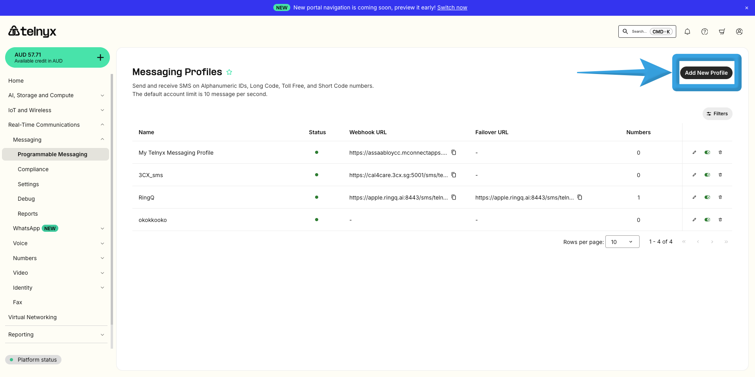Click the Add New Profile button
The image size is (755, 377).
click(x=706, y=73)
